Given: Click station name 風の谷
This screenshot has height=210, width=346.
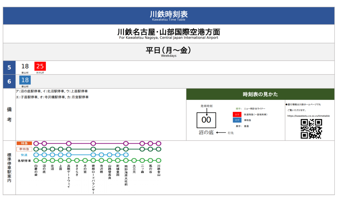Looking at the screenshot, I should point(151,169).
